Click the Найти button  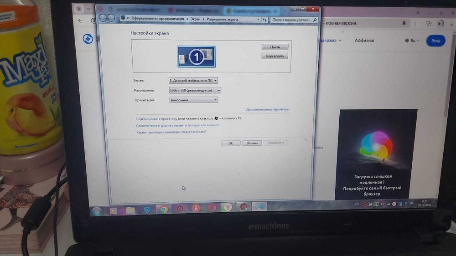click(275, 47)
